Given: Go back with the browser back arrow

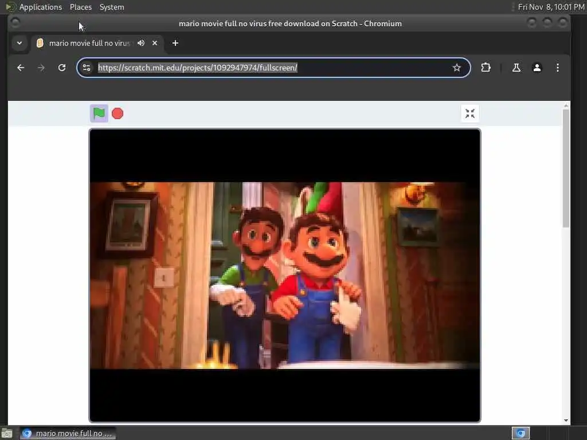Looking at the screenshot, I should [x=21, y=68].
